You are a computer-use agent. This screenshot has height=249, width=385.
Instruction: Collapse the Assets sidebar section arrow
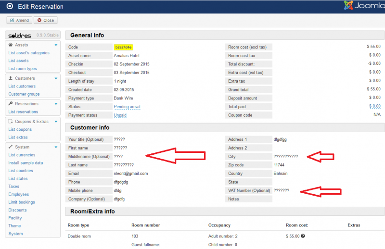(56, 45)
